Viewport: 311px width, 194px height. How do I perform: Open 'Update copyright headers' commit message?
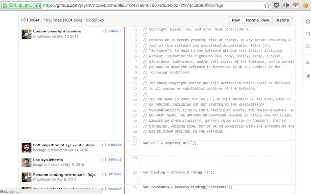pyautogui.click(x=57, y=31)
